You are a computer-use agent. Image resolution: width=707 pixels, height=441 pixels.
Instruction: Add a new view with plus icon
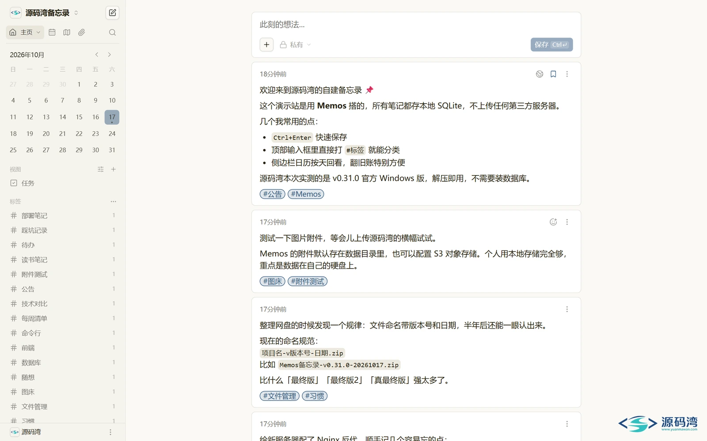114,169
